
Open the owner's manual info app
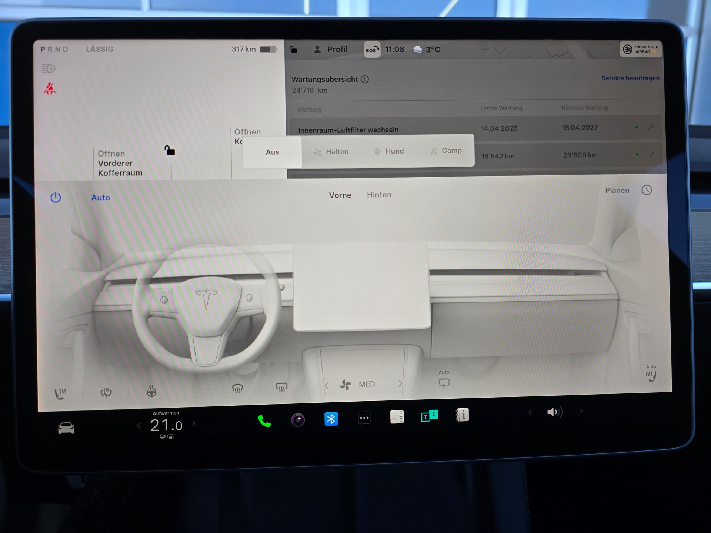463,415
